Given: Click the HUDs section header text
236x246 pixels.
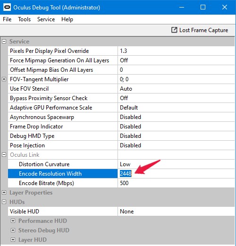Looking at the screenshot, I should pos(17,202).
